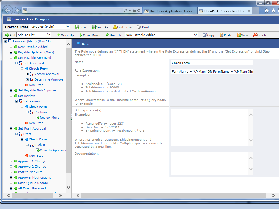The height and width of the screenshot is (209, 279).
Task: Open the Process Tree dropdown
Action: point(50,27)
